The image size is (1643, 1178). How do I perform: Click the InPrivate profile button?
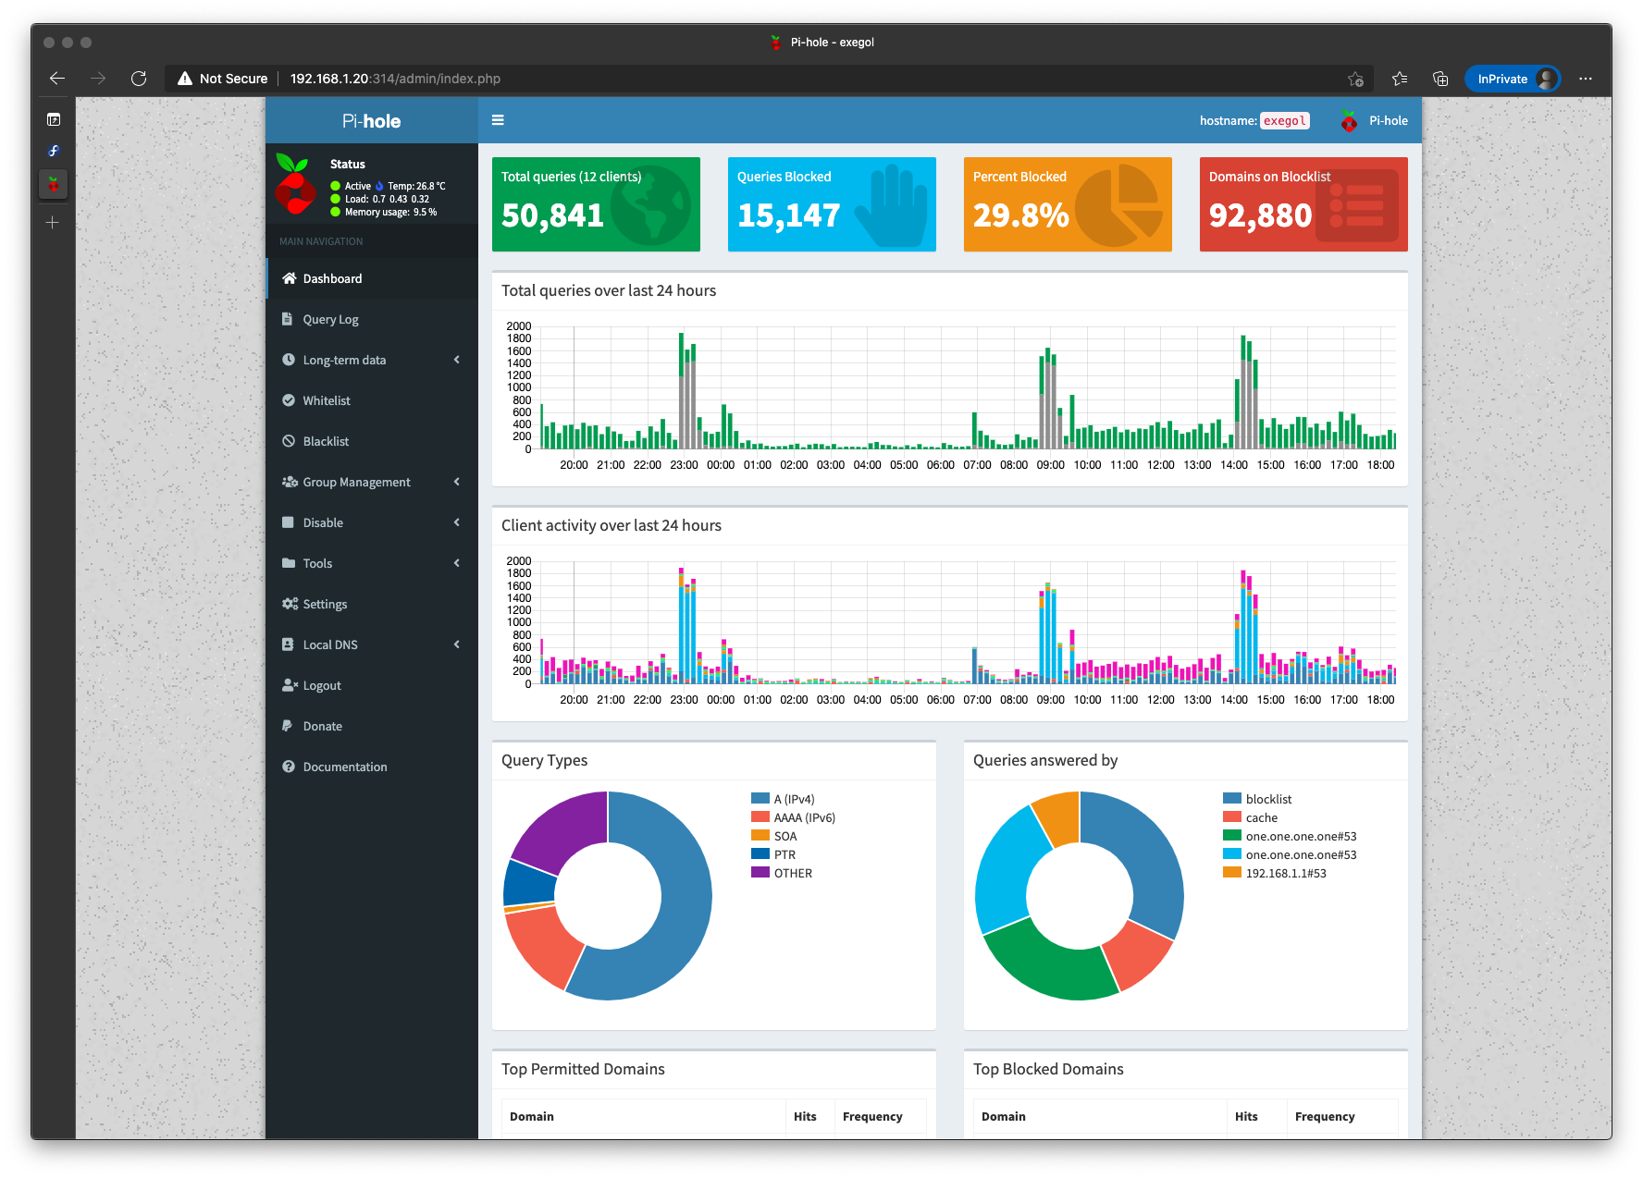(1512, 79)
